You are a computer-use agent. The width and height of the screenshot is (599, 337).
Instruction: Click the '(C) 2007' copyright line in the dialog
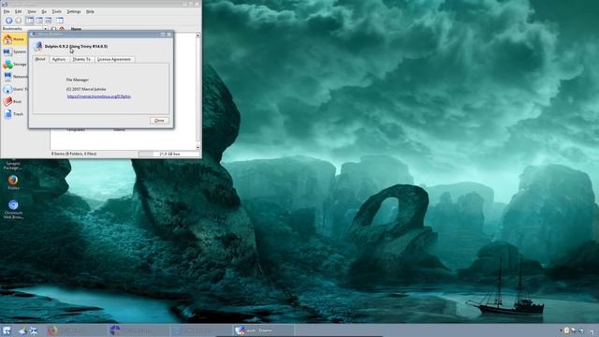[86, 89]
